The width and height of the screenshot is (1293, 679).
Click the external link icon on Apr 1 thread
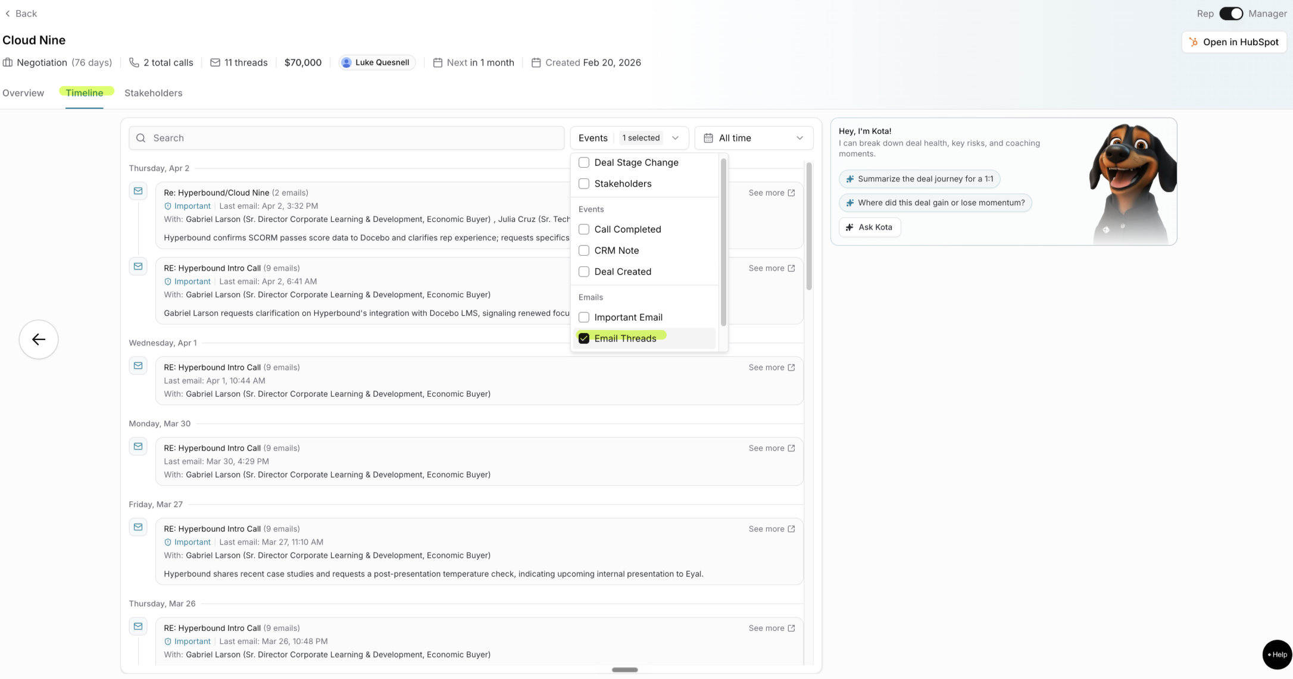[791, 367]
